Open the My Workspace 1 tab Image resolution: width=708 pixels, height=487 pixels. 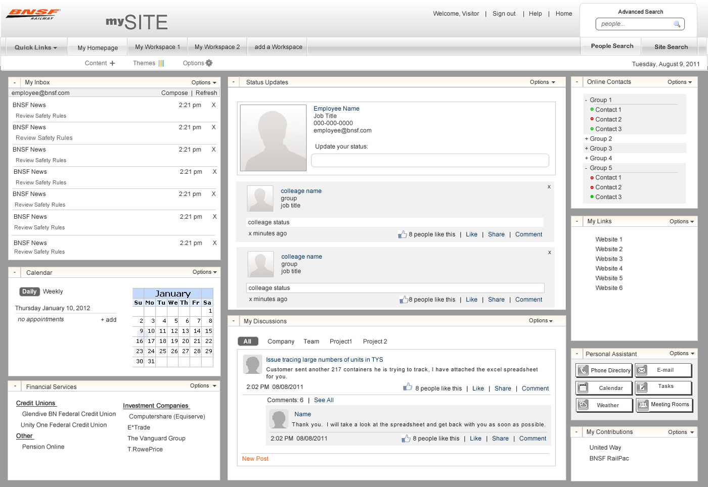pyautogui.click(x=158, y=46)
